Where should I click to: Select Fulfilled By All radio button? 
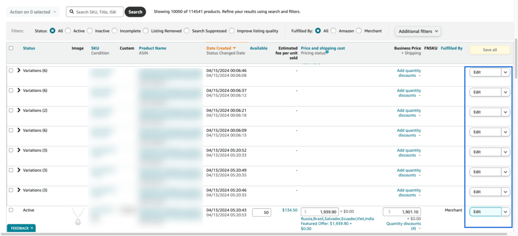tap(318, 31)
